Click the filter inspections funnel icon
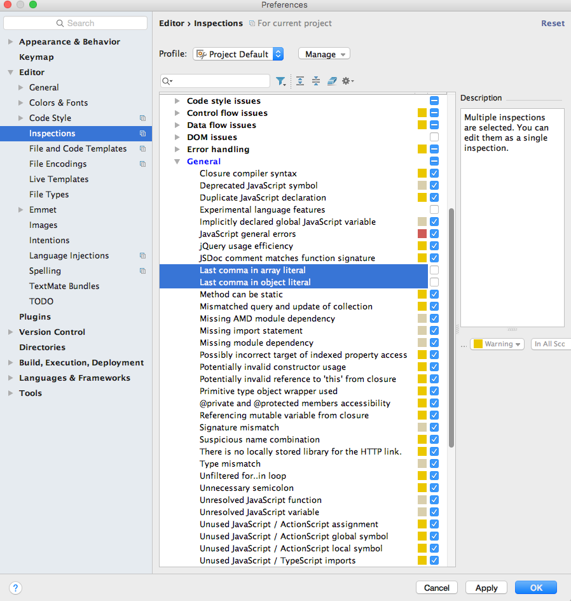This screenshot has height=601, width=571. [280, 81]
